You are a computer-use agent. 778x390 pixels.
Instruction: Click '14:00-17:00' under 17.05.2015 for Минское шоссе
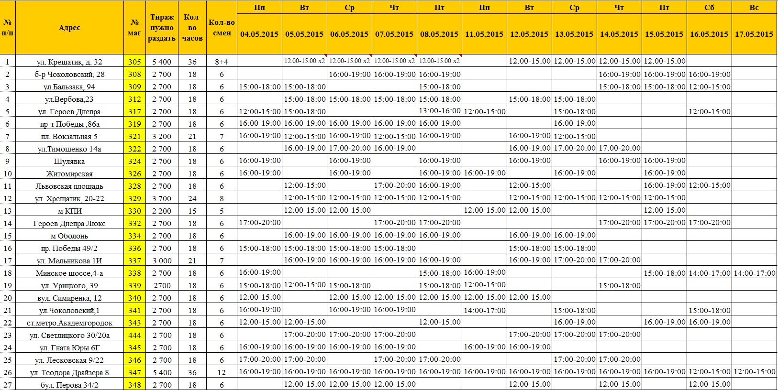(754, 273)
